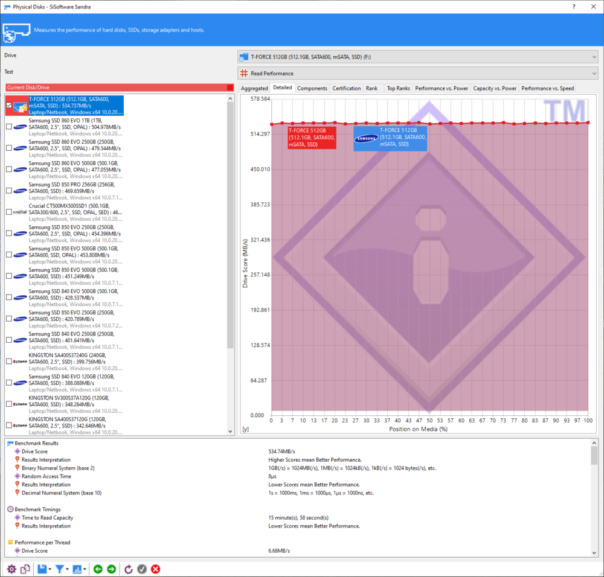The width and height of the screenshot is (604, 577).
Task: Click the Benchmark Timings clock icon
Action: [10, 509]
